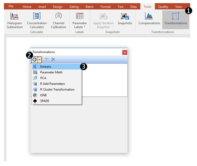The width and height of the screenshot is (197, 166).
Task: Close the Transformations dialog
Action: 125,52
